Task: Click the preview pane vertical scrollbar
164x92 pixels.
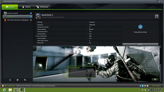Action: [161, 64]
